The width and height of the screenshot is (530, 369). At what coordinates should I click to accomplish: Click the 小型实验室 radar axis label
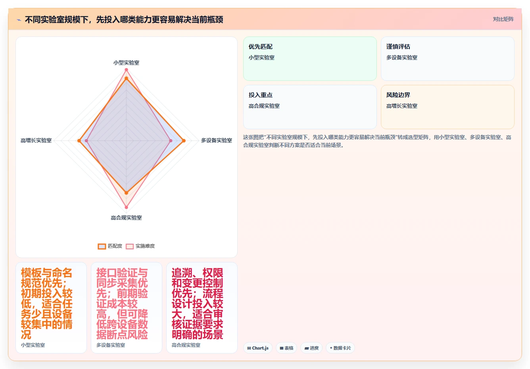pos(126,63)
